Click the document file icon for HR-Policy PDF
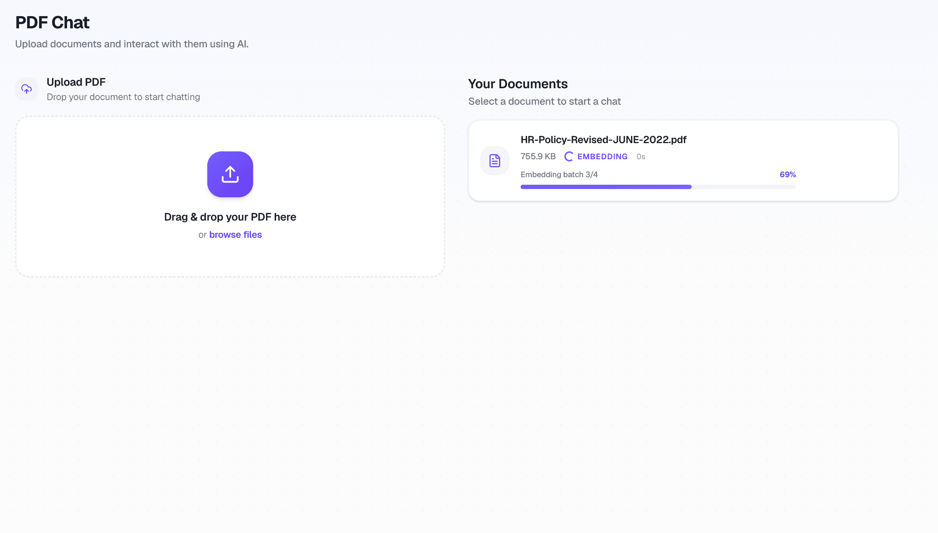The image size is (938, 533). point(494,161)
